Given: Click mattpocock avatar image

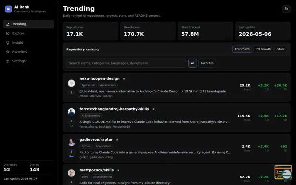Looking at the screenshot, I should click(x=71, y=173).
